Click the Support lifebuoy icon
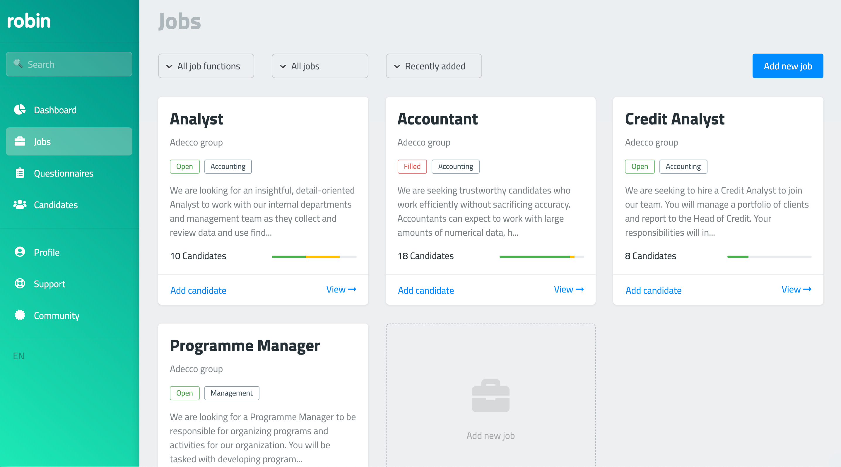841x467 pixels. pyautogui.click(x=20, y=284)
